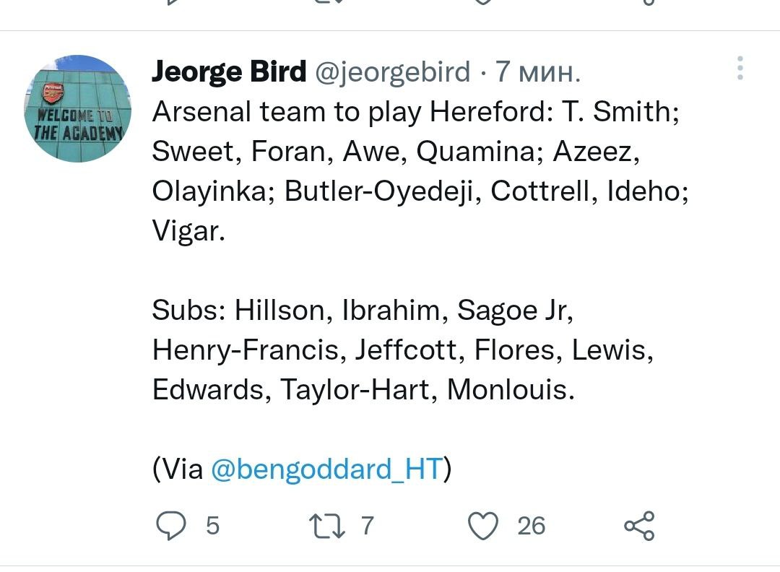Click the reply count number 5
Screen dimensions: 780x572
(212, 526)
